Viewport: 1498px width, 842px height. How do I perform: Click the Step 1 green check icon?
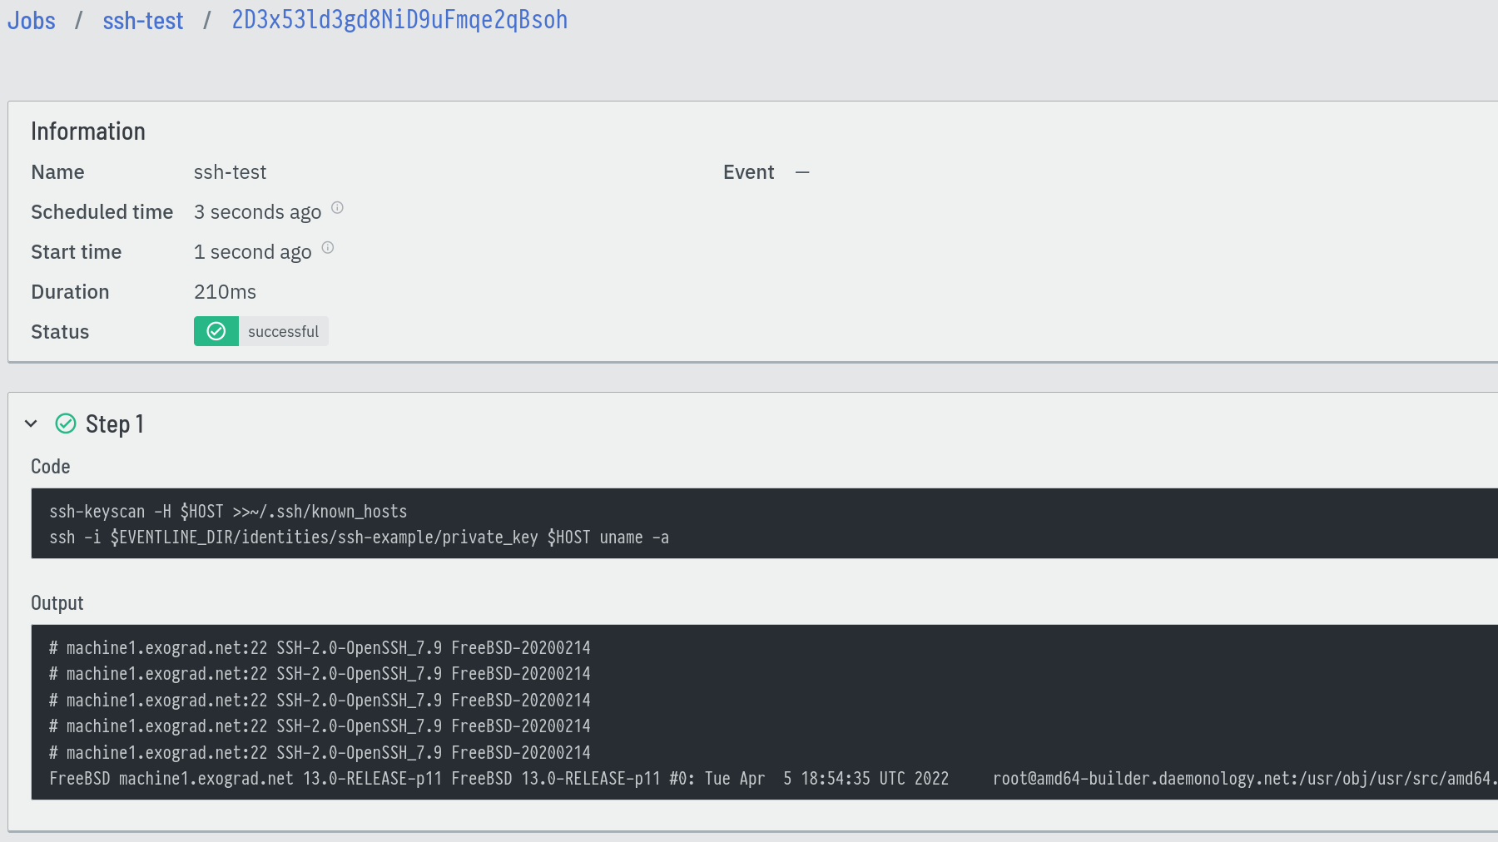[x=66, y=423]
